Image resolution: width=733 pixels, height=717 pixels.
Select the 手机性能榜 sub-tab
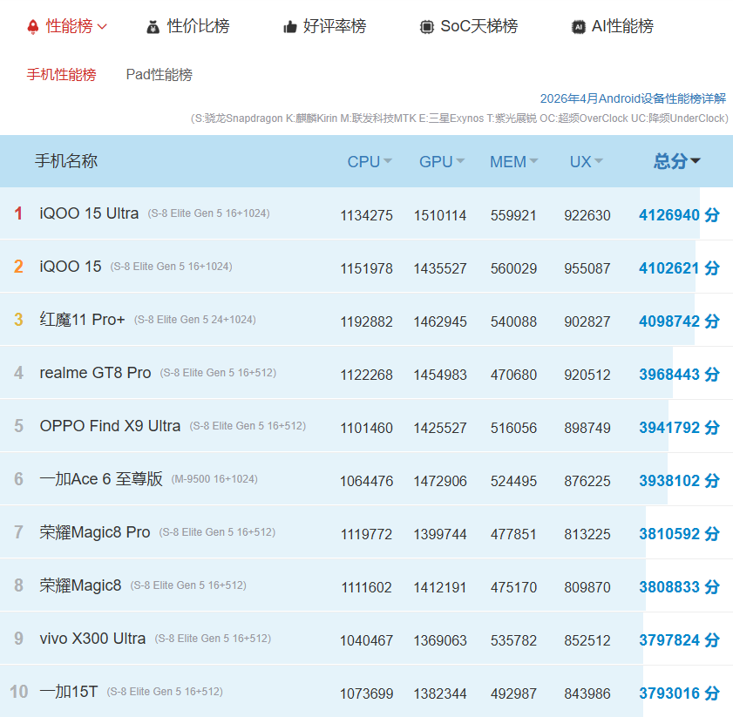(61, 74)
